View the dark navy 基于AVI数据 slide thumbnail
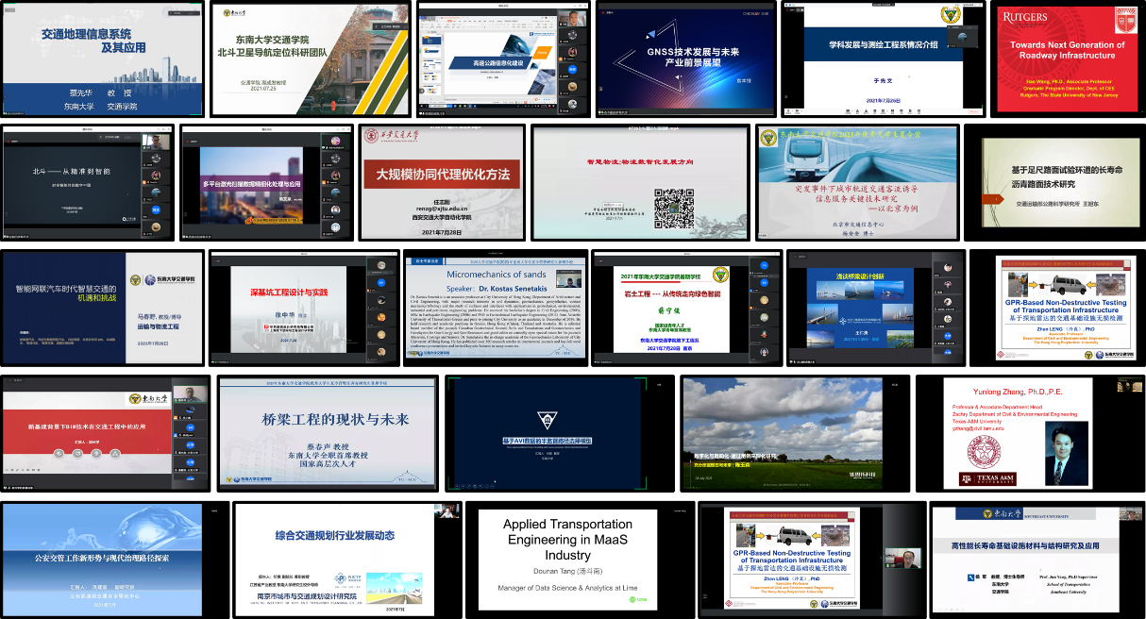The height and width of the screenshot is (619, 1146). (x=560, y=434)
